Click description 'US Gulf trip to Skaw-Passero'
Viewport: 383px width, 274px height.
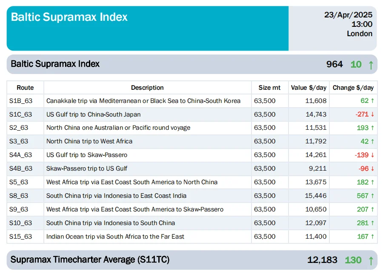tap(87, 155)
